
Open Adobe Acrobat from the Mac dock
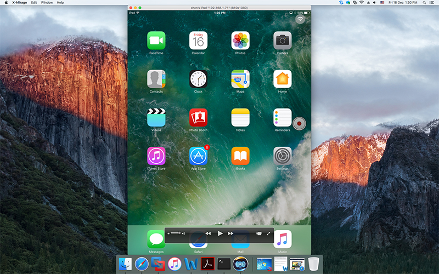tap(207, 264)
